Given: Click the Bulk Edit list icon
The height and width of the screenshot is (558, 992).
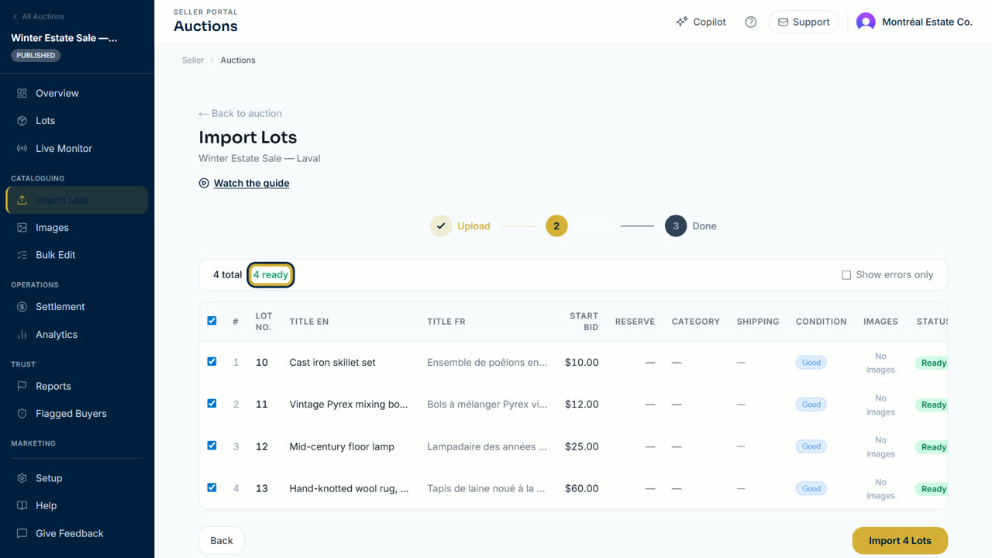Looking at the screenshot, I should [x=22, y=255].
